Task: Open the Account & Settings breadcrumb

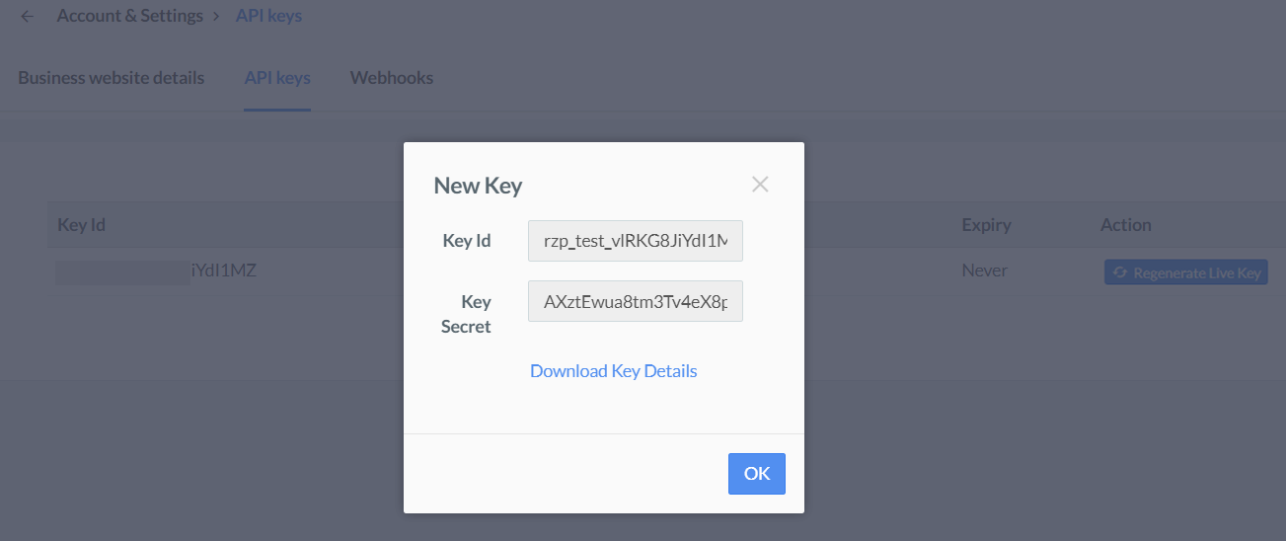Action: click(x=129, y=16)
